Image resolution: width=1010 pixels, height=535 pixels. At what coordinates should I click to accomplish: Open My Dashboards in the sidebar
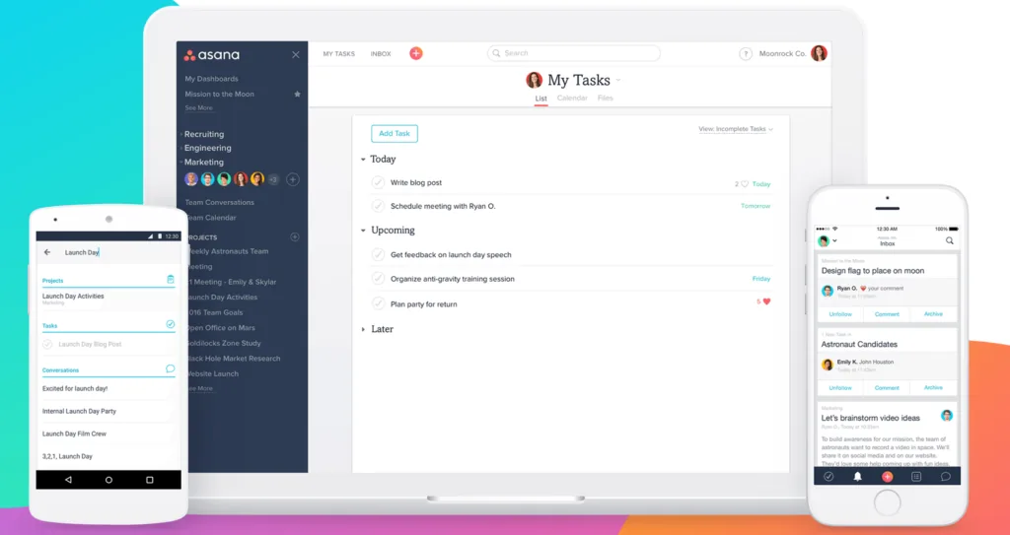(211, 79)
